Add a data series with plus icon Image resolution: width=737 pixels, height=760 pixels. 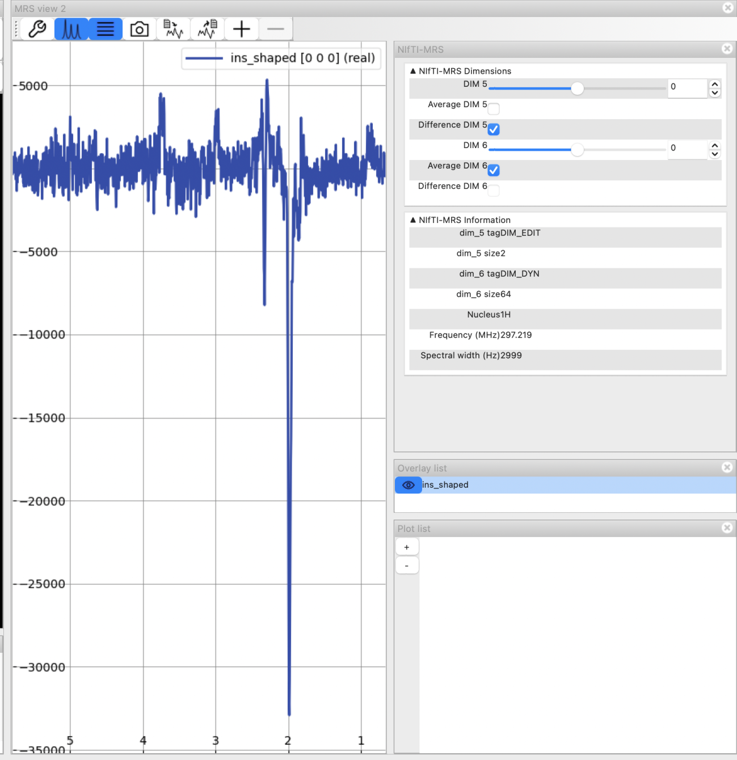click(242, 29)
